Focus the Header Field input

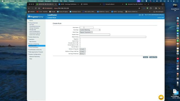pos(95,35)
